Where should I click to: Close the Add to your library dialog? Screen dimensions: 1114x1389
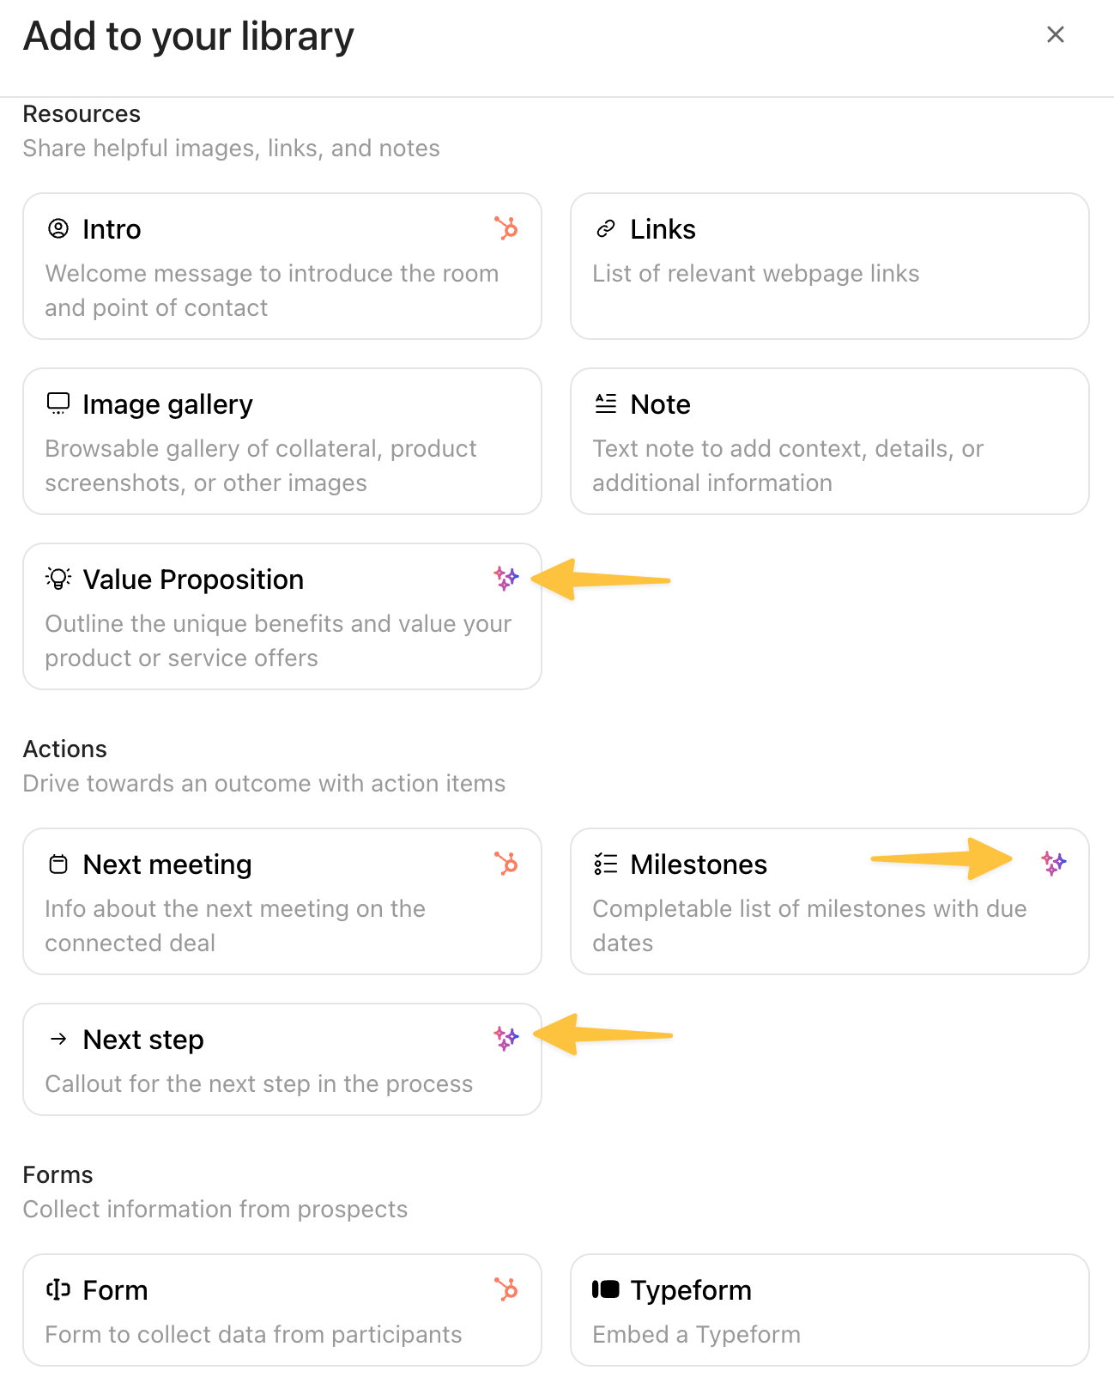[1056, 34]
